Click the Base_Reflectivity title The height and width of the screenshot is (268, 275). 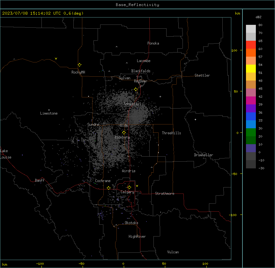tap(137, 5)
